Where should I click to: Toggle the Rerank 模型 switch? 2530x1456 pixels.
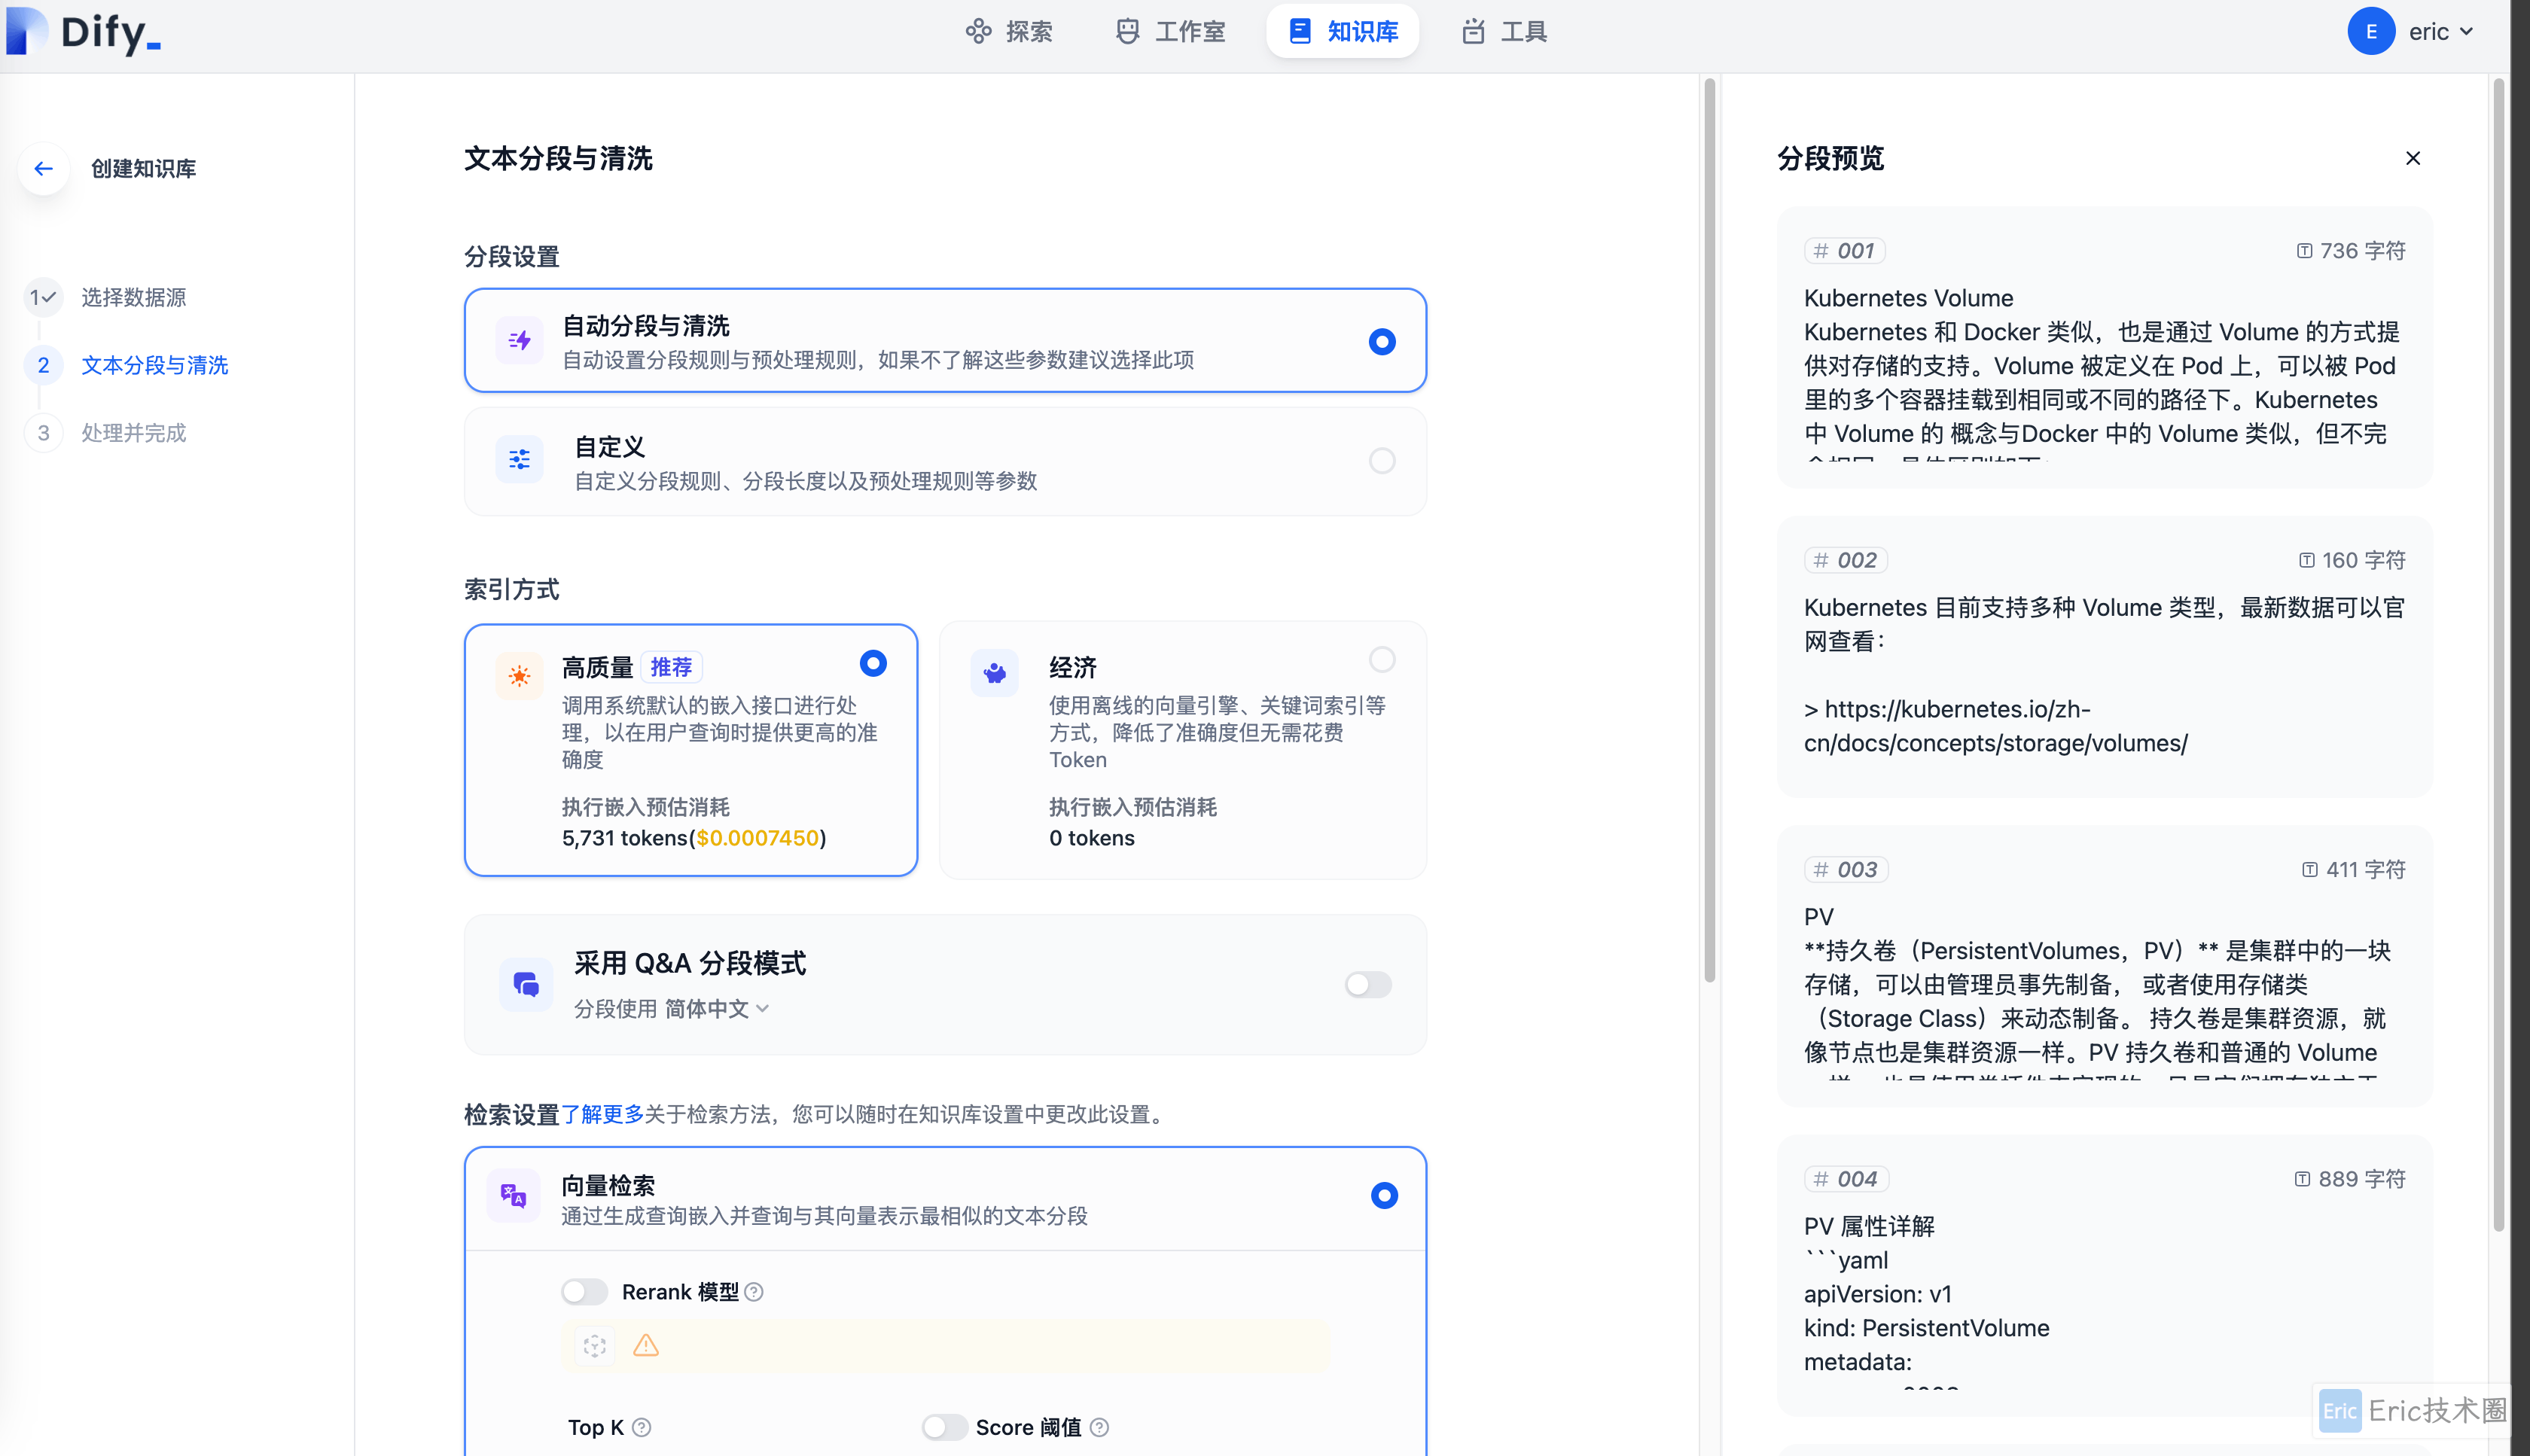coord(584,1292)
